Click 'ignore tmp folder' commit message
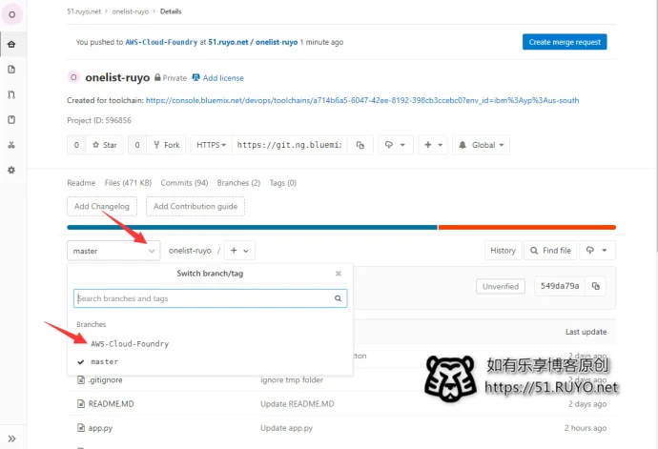The width and height of the screenshot is (658, 449). pos(292,379)
